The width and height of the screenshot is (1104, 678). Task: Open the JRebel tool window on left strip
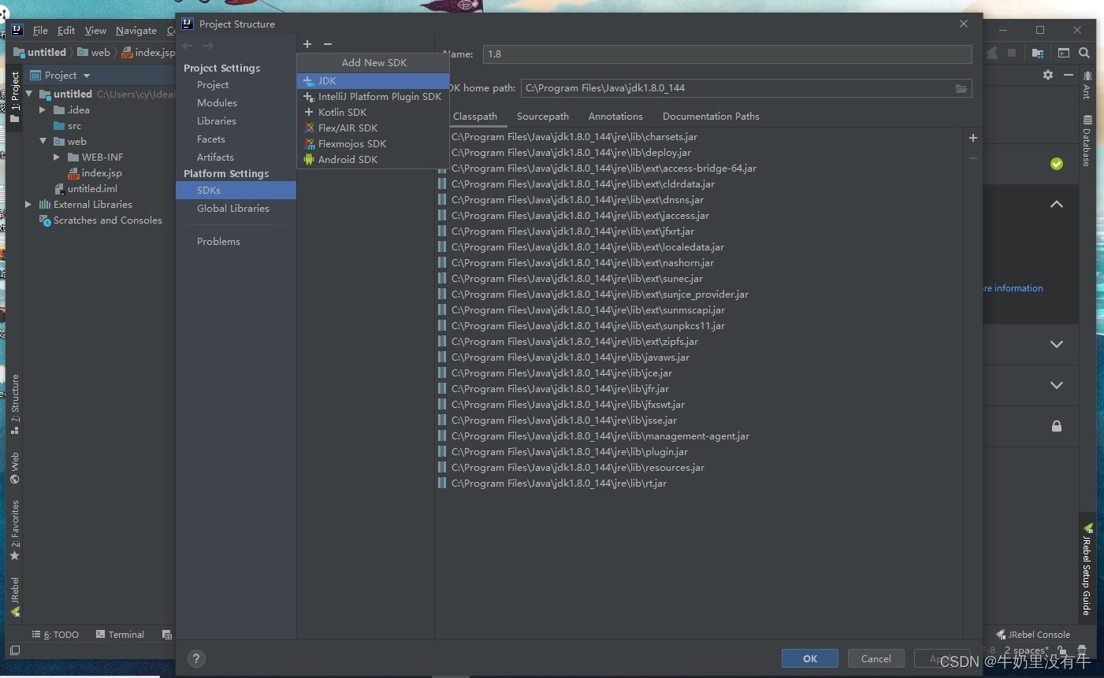[14, 597]
